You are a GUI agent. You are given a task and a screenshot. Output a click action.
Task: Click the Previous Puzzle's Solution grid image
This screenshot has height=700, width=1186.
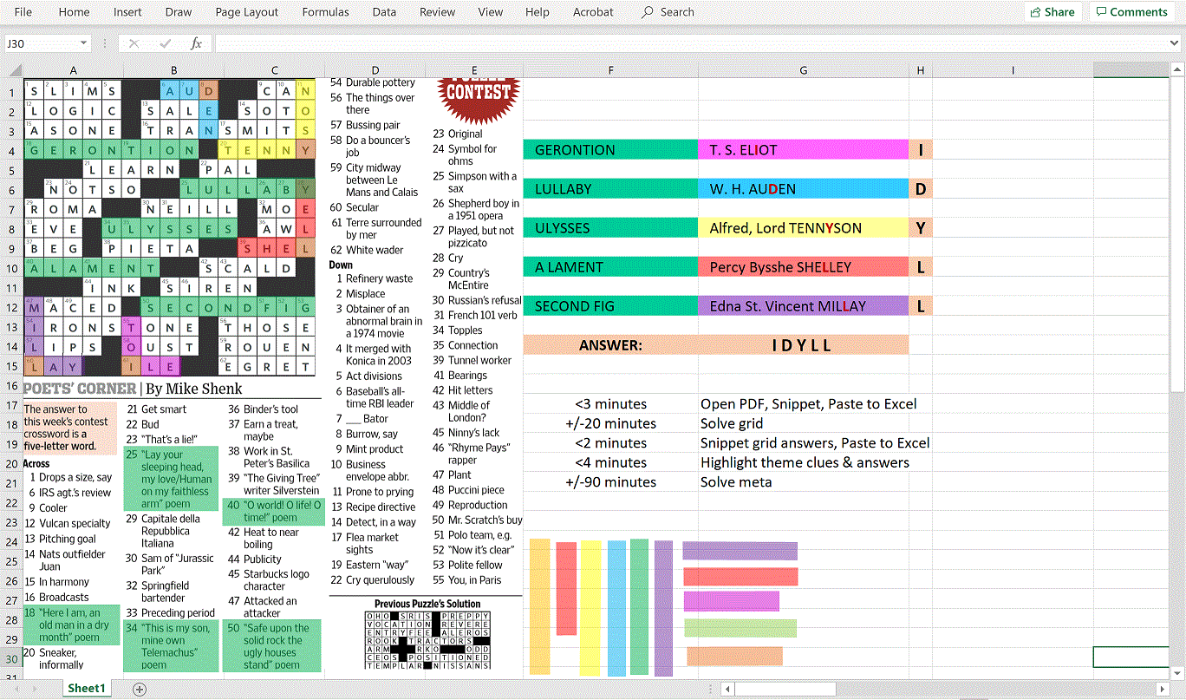[x=427, y=639]
